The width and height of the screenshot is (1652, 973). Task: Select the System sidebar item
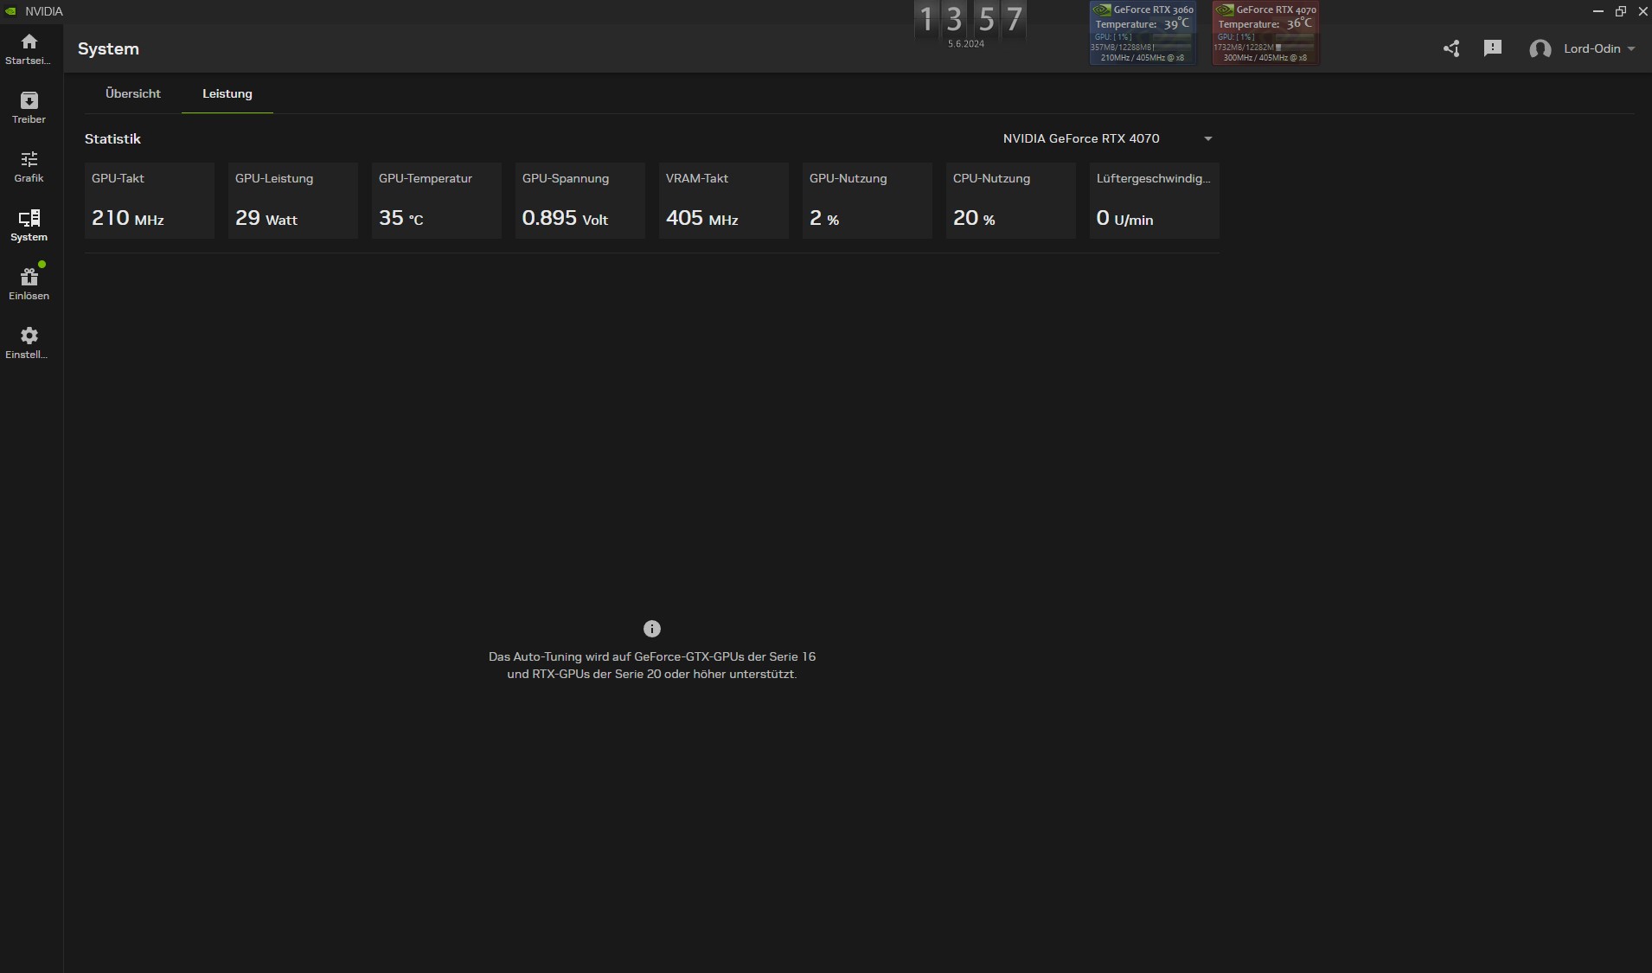click(x=29, y=226)
